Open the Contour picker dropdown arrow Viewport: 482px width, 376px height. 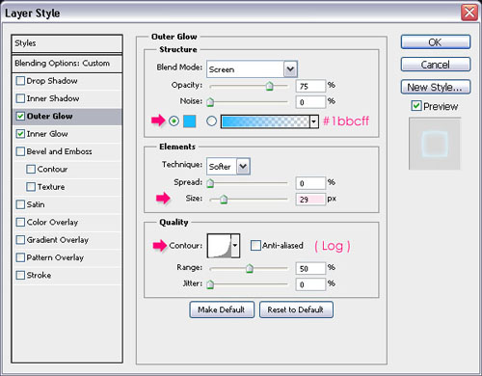pos(235,246)
